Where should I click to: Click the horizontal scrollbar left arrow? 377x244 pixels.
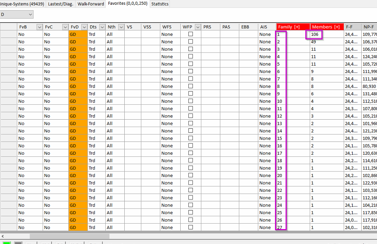coord(3,236)
